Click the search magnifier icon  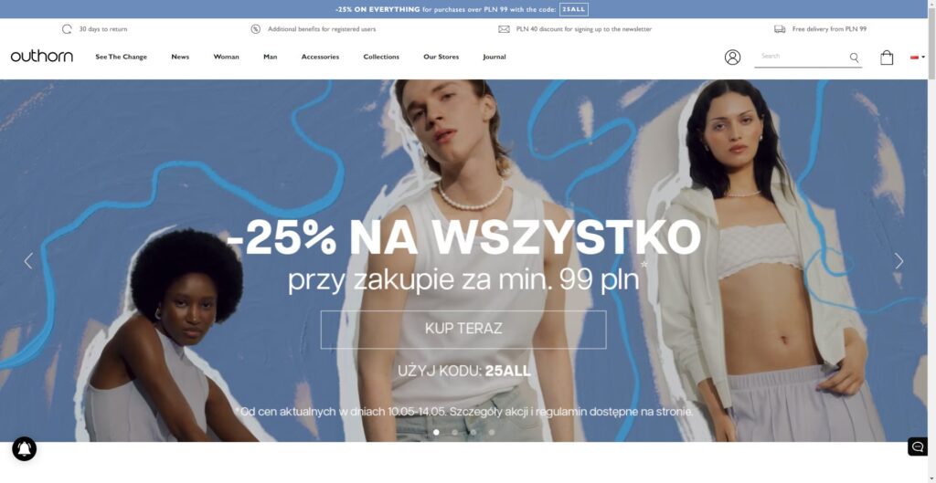855,58
